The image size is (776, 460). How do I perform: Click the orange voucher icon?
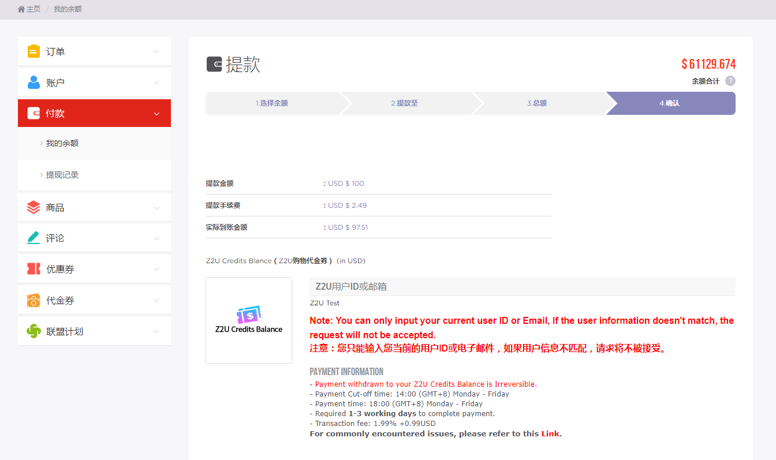33,300
